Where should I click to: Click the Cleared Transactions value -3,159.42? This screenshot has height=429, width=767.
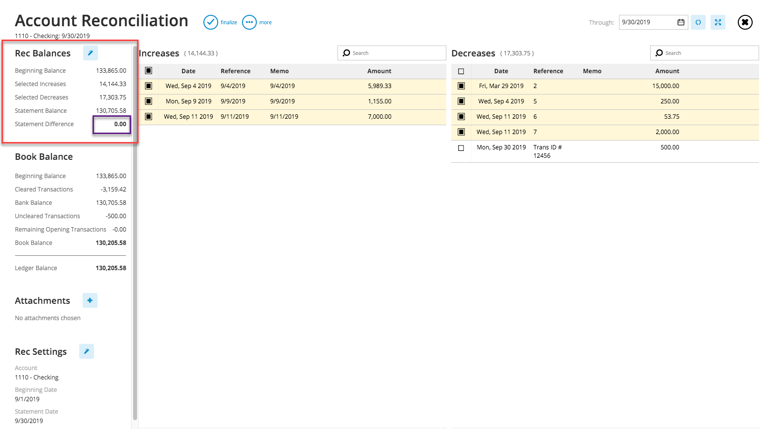(113, 190)
